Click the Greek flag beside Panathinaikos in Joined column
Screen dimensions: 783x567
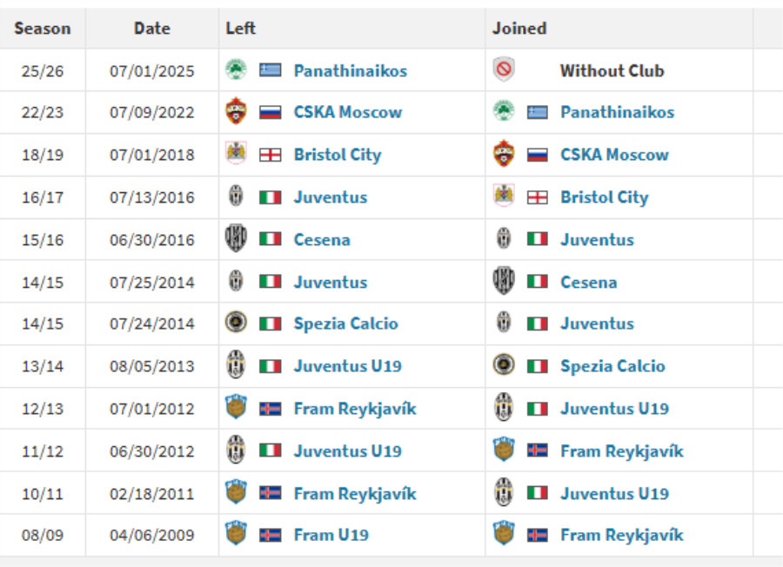click(538, 112)
